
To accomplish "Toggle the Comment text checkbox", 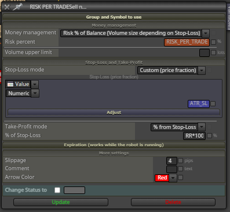I will coord(180,168).
